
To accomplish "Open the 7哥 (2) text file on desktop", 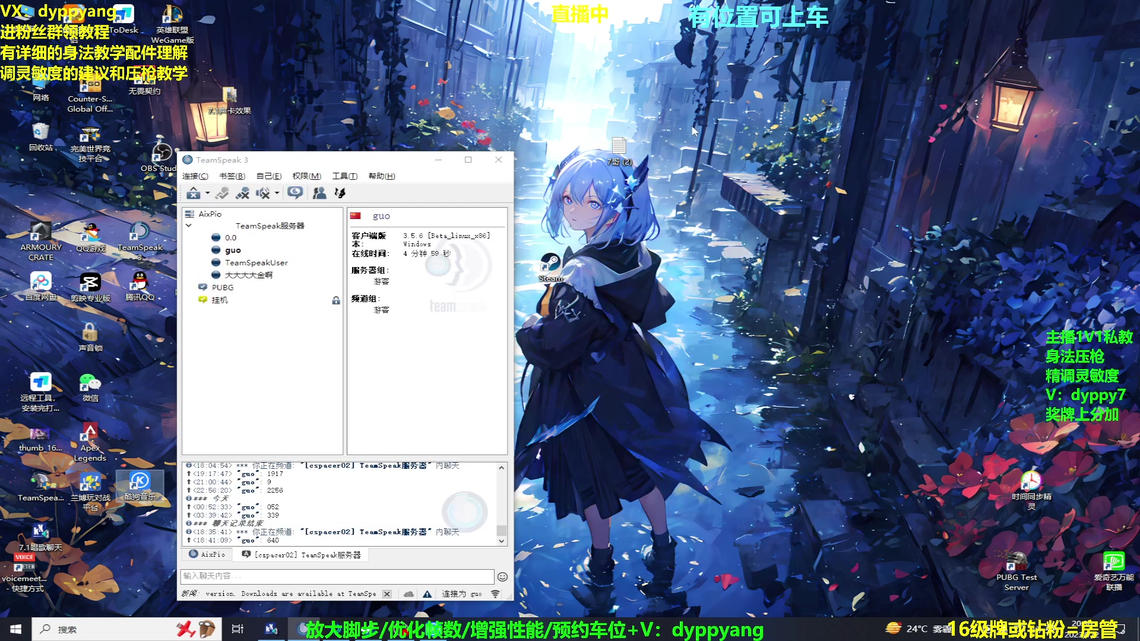I will click(x=619, y=151).
